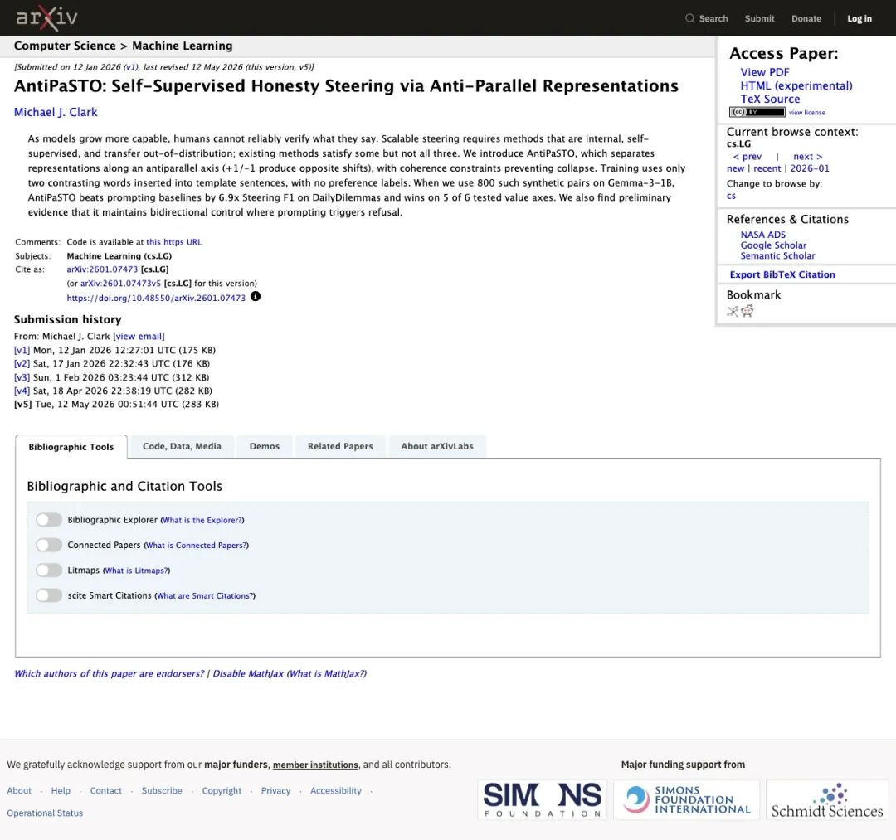Click the Disable MathJax link
Viewport: 896px width, 840px height.
[x=248, y=674]
